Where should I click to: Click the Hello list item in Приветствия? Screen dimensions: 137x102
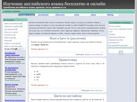coord(38,74)
